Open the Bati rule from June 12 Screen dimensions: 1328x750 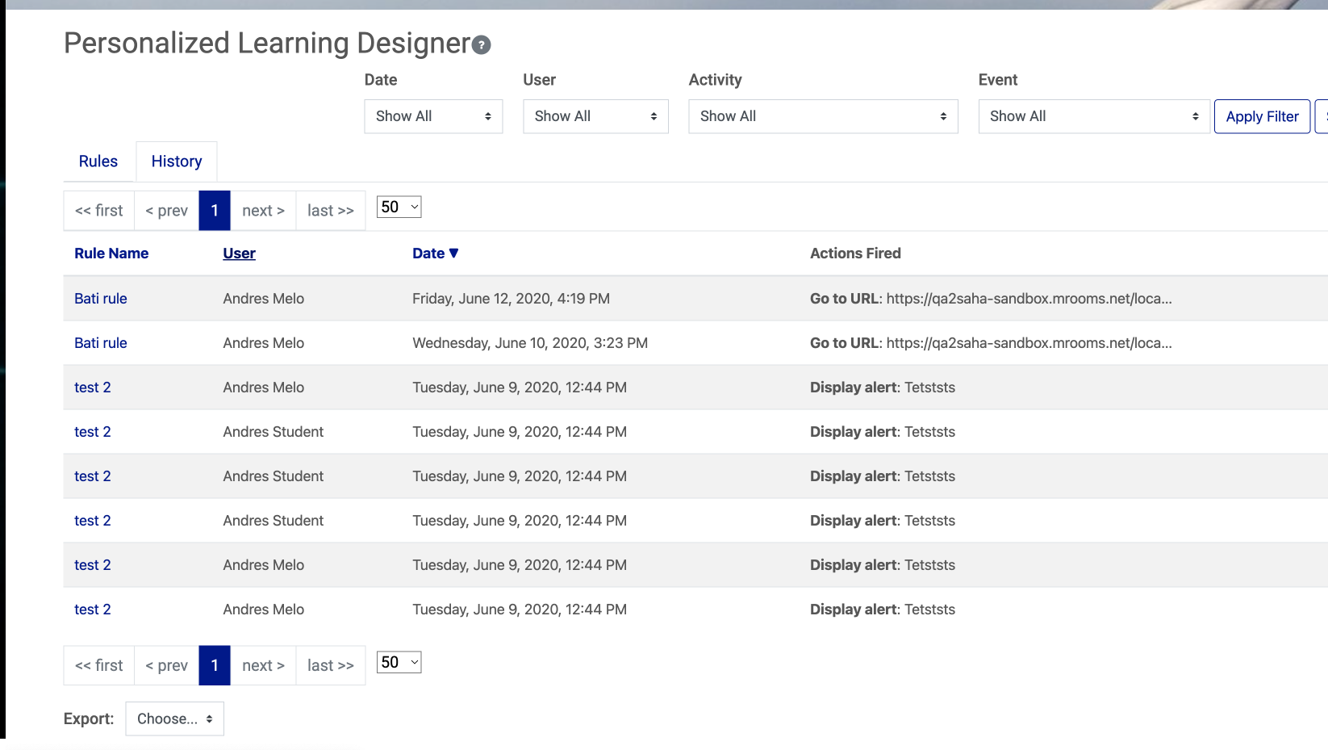pyautogui.click(x=100, y=298)
